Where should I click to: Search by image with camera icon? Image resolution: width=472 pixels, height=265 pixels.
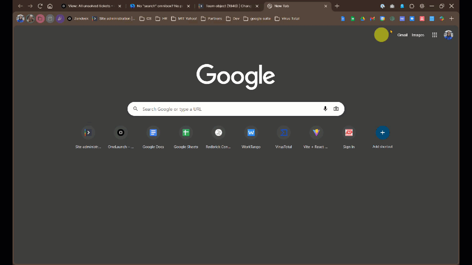point(336,109)
